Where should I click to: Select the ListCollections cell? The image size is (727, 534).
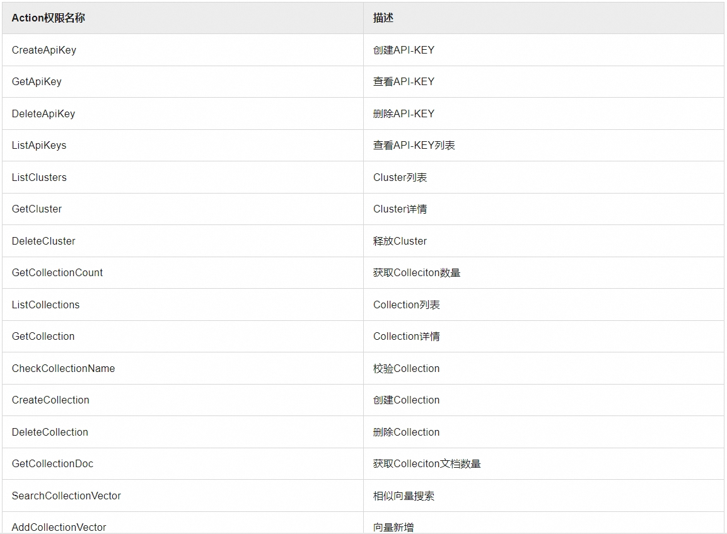click(46, 305)
